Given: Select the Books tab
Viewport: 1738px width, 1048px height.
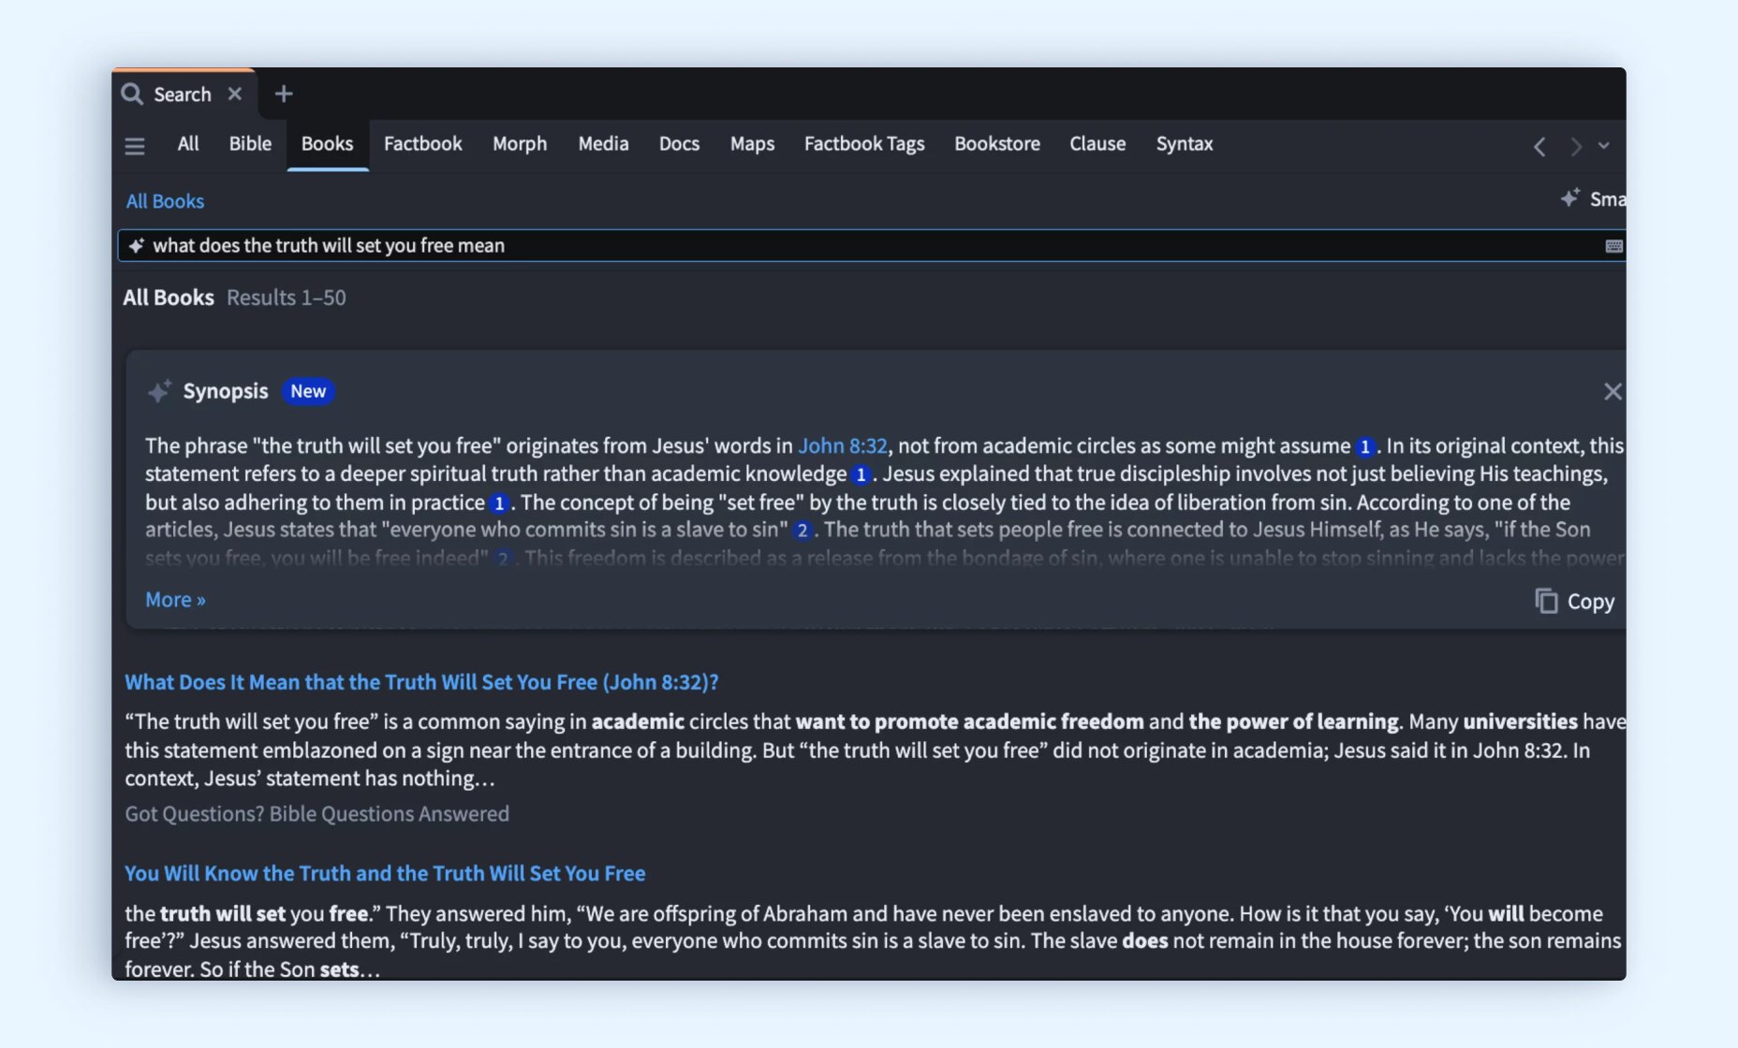Looking at the screenshot, I should coord(327,143).
